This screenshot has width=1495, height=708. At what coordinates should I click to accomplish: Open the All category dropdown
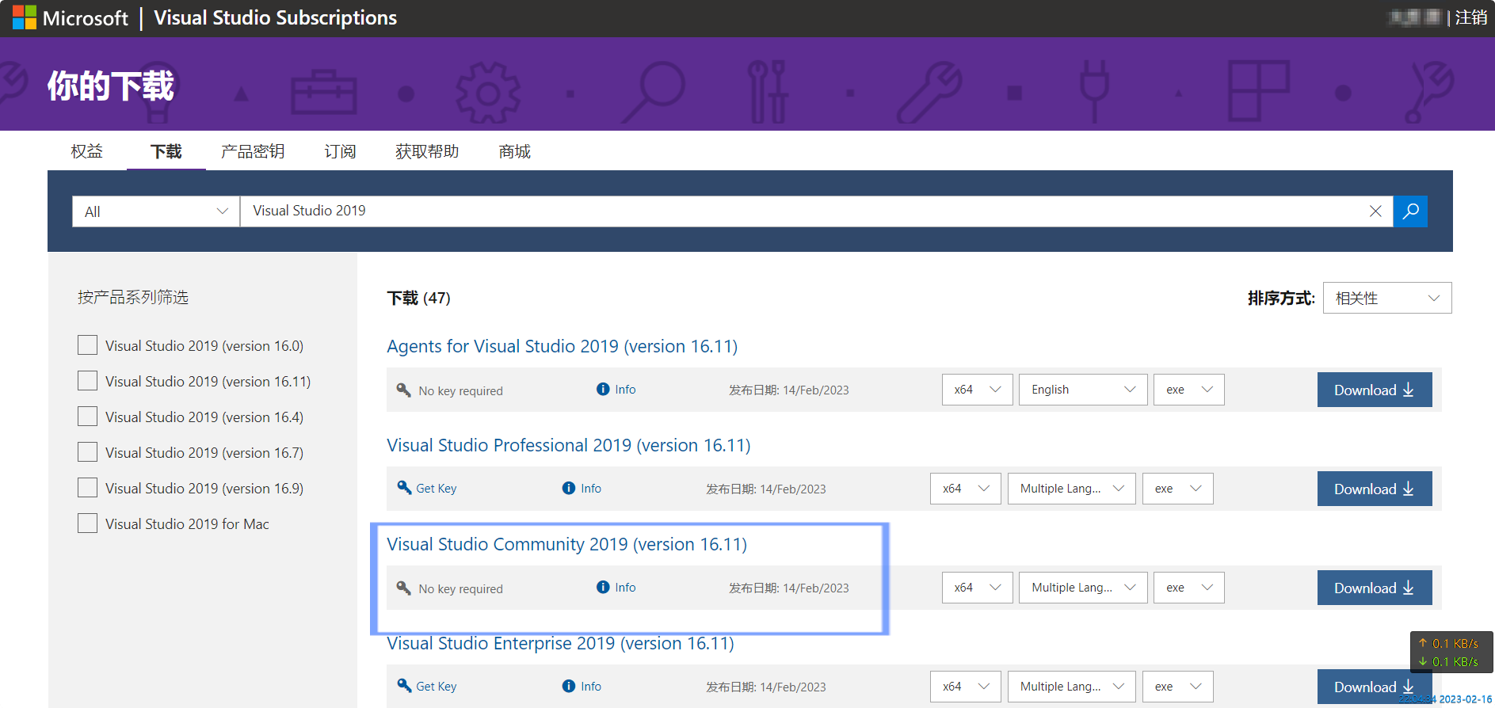click(156, 211)
